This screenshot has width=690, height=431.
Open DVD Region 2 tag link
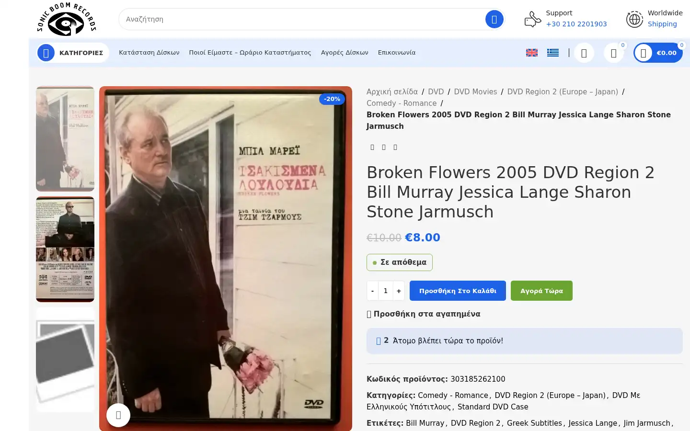pyautogui.click(x=475, y=423)
